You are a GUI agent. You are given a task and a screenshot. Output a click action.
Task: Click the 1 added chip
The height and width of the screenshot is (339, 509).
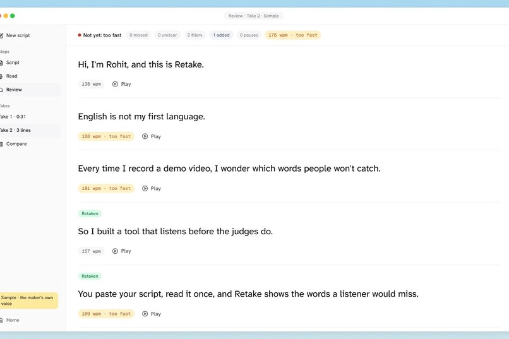221,35
